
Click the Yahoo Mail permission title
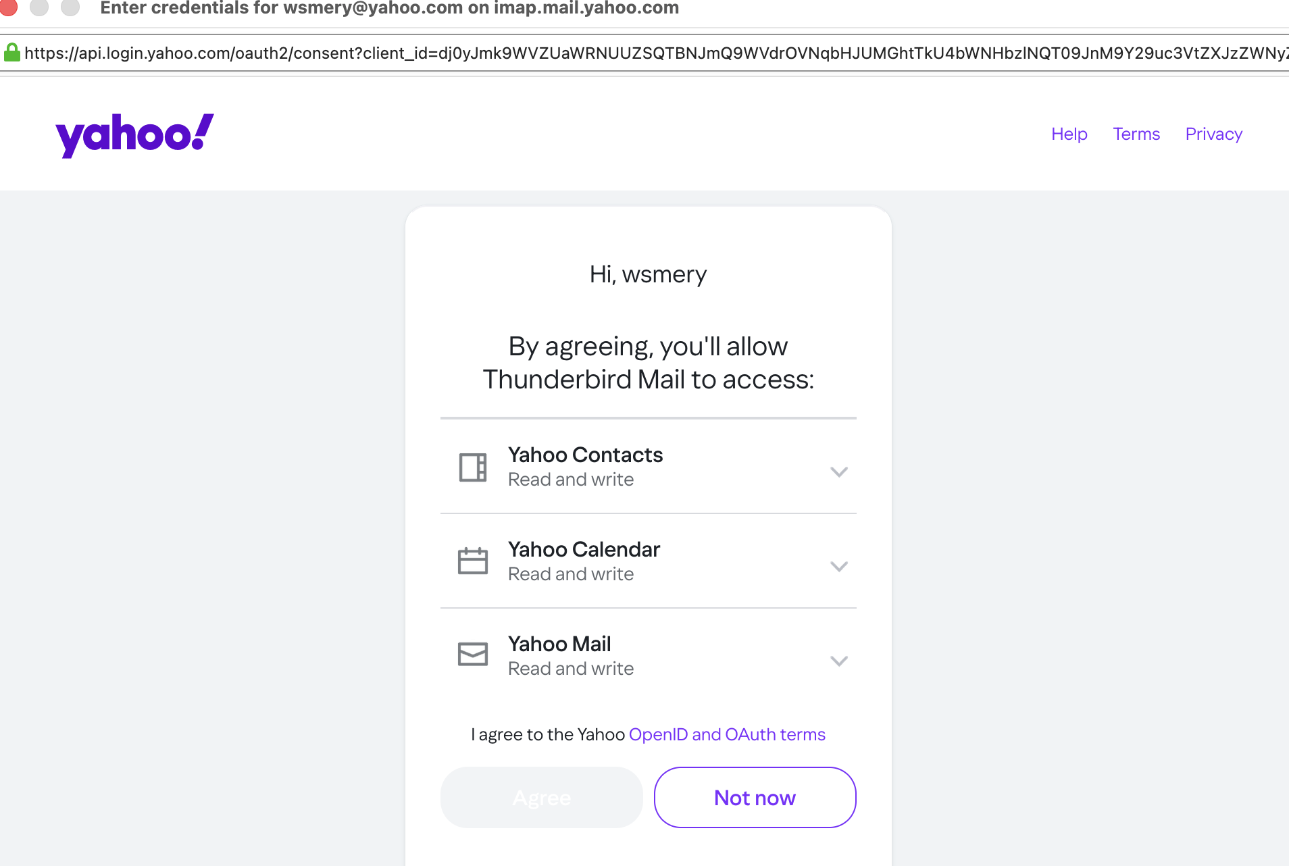559,644
